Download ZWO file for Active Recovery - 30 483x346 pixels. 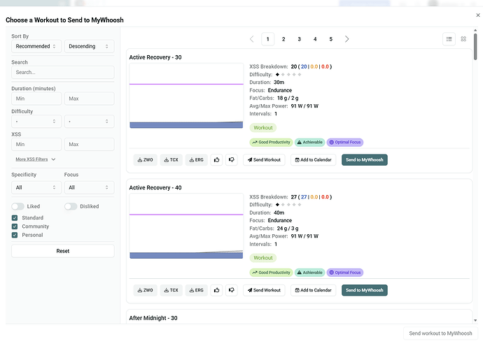[146, 159]
